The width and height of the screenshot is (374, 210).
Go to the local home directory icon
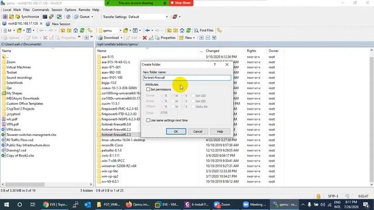pyautogui.click(x=75, y=30)
